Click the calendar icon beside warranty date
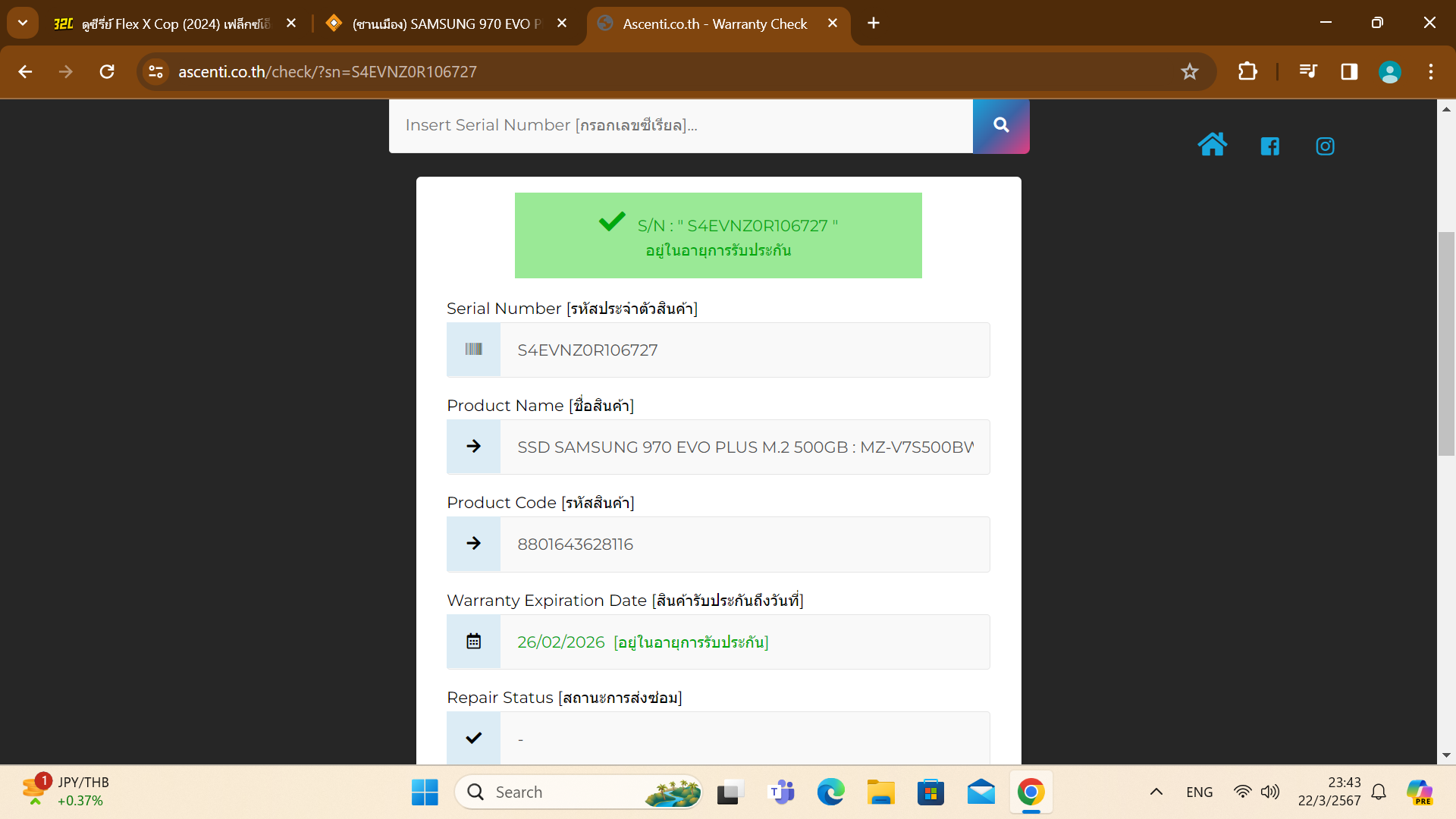Viewport: 1456px width, 819px height. click(473, 642)
